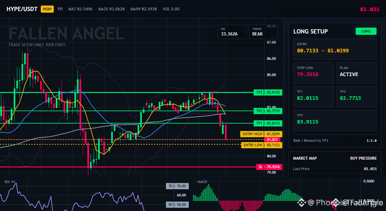Click the 85.00 price axis label
The width and height of the screenshot is (386, 211).
(x=271, y=75)
